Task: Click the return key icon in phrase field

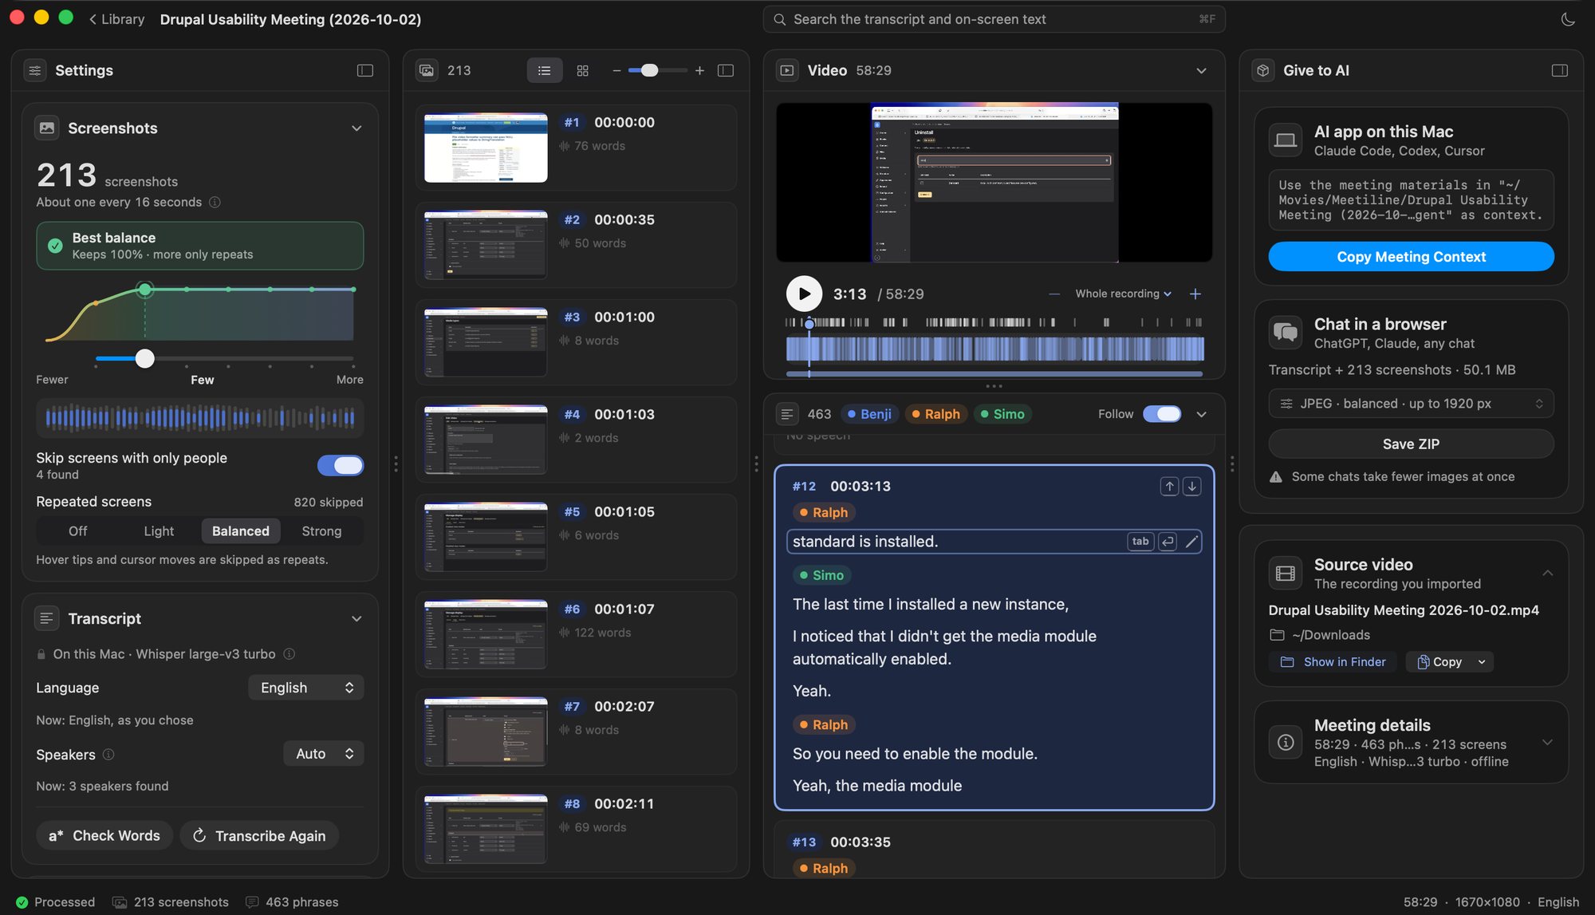Action: (1168, 542)
